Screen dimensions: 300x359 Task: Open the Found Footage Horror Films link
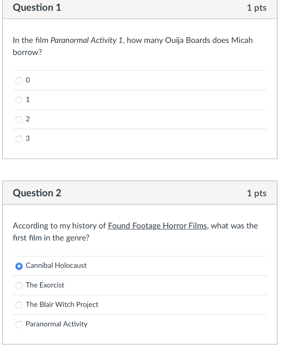pyautogui.click(x=157, y=226)
